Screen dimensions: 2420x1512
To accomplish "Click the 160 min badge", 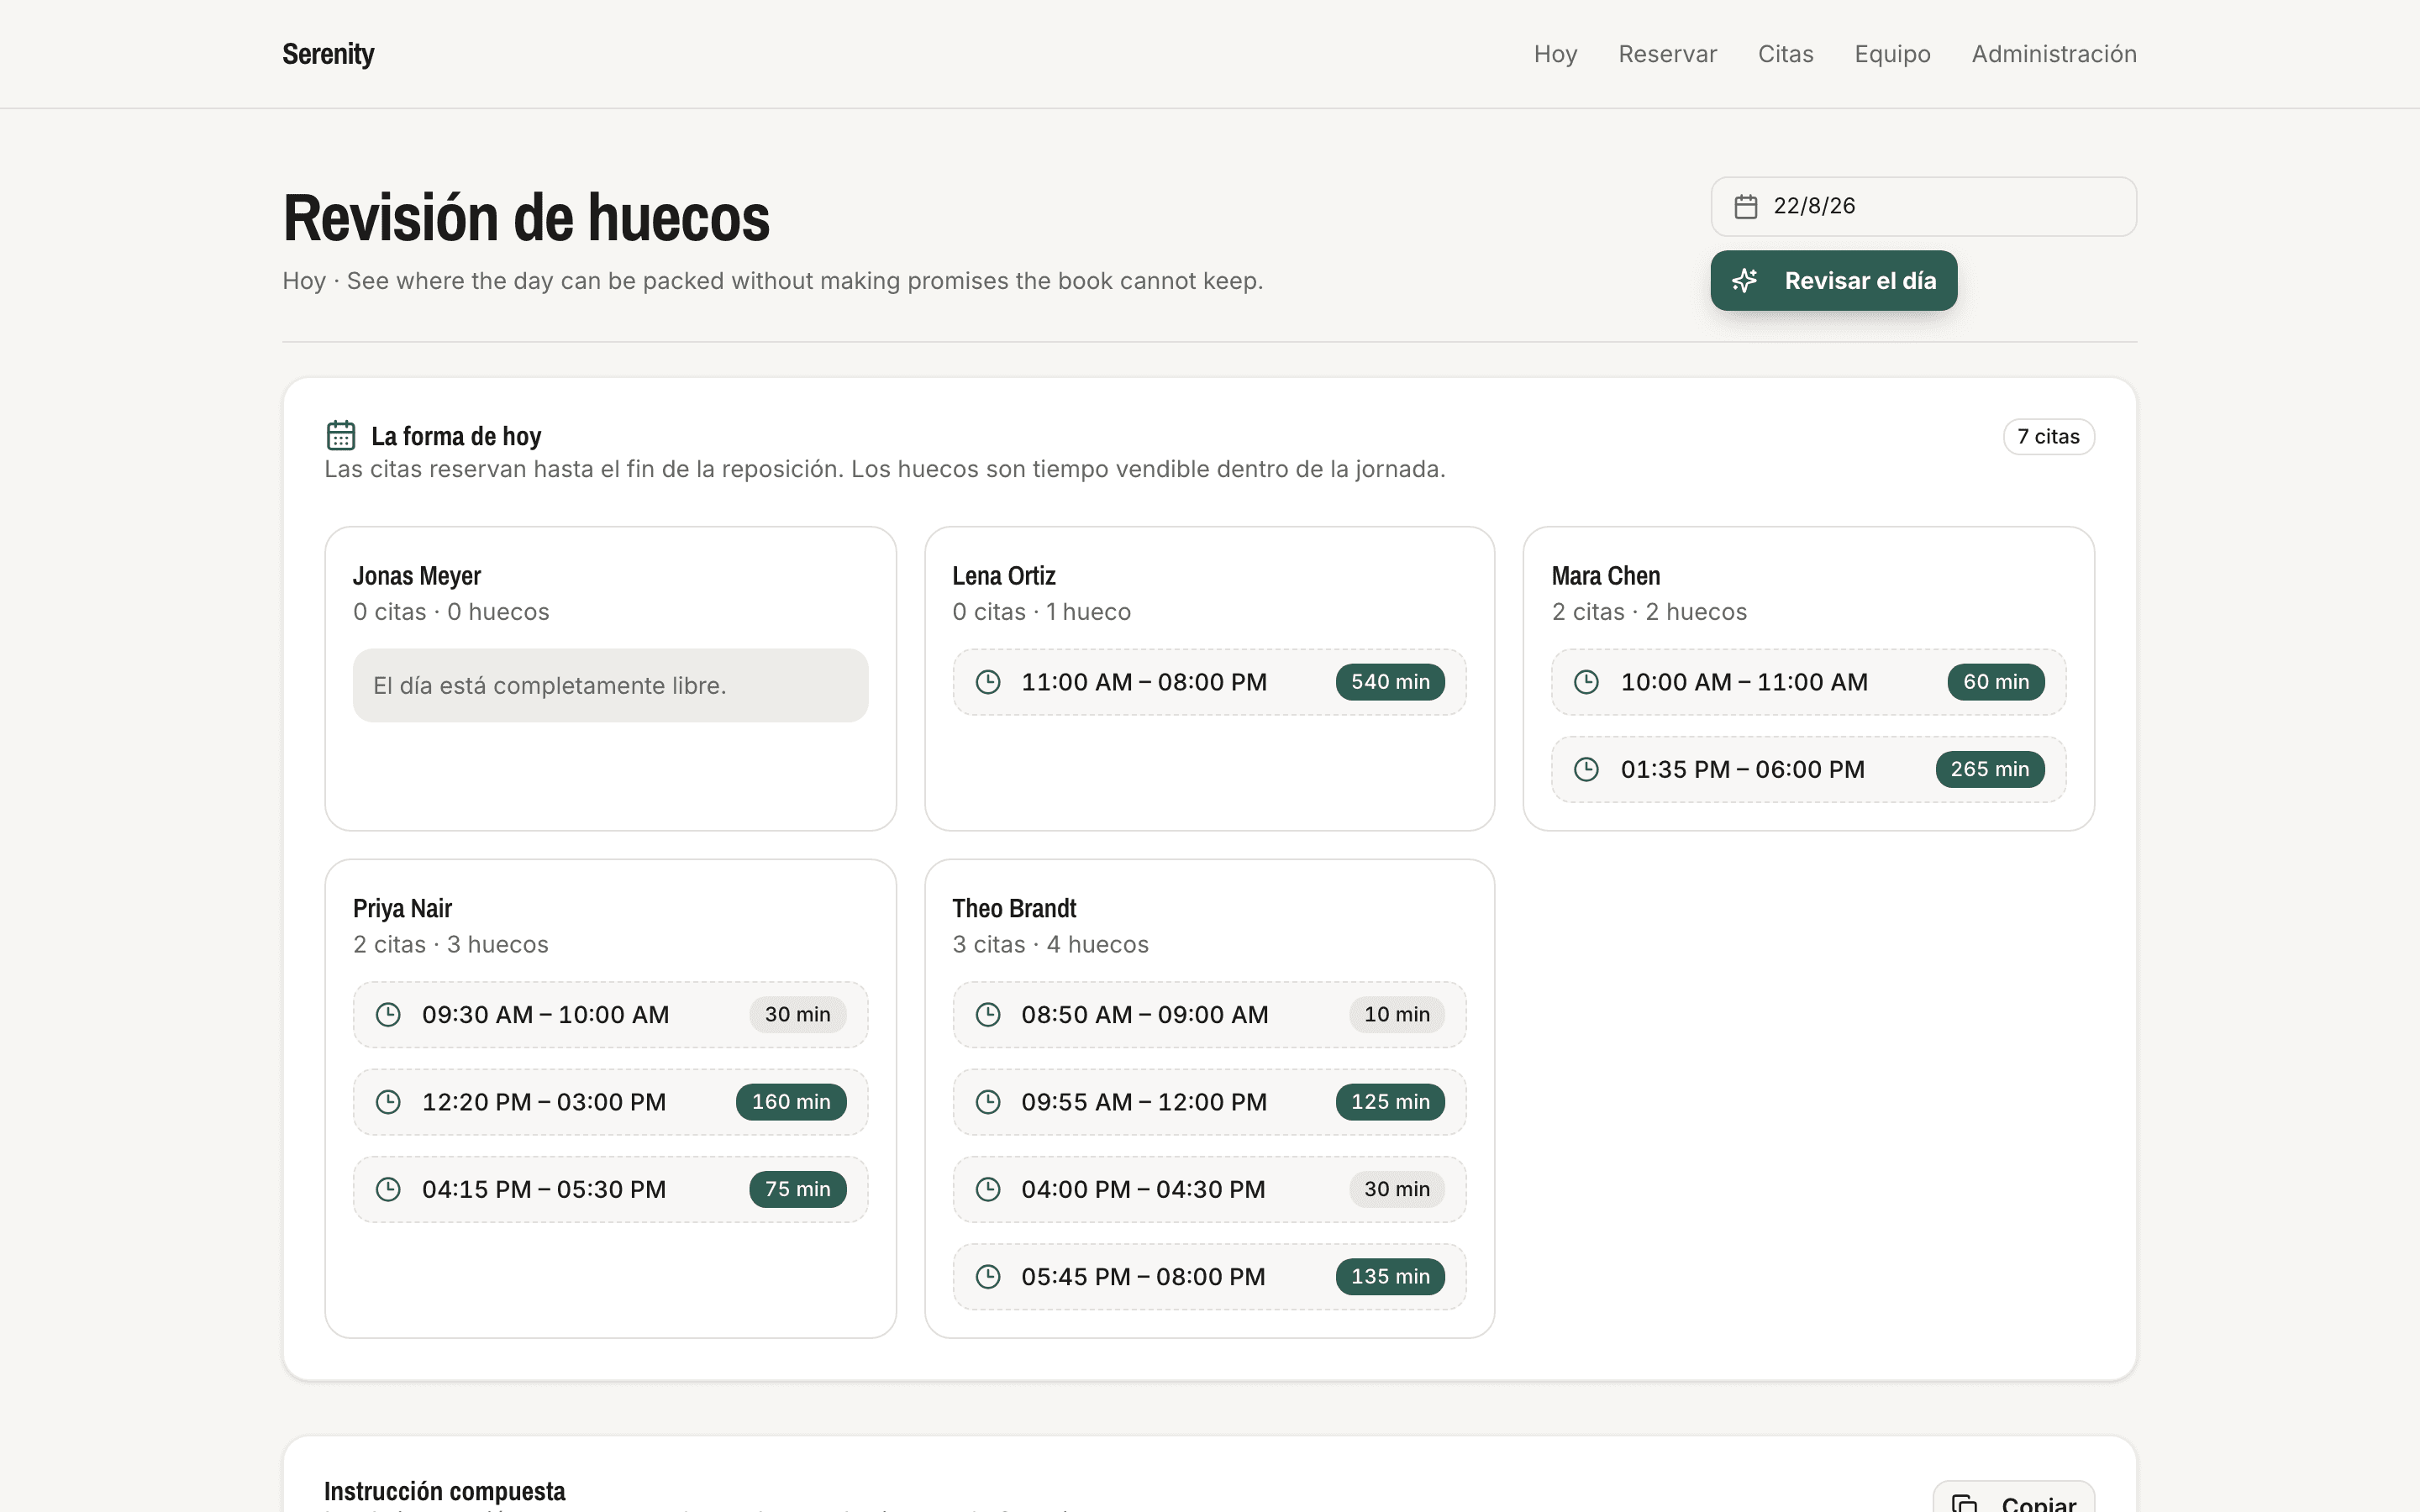I will tap(791, 1102).
